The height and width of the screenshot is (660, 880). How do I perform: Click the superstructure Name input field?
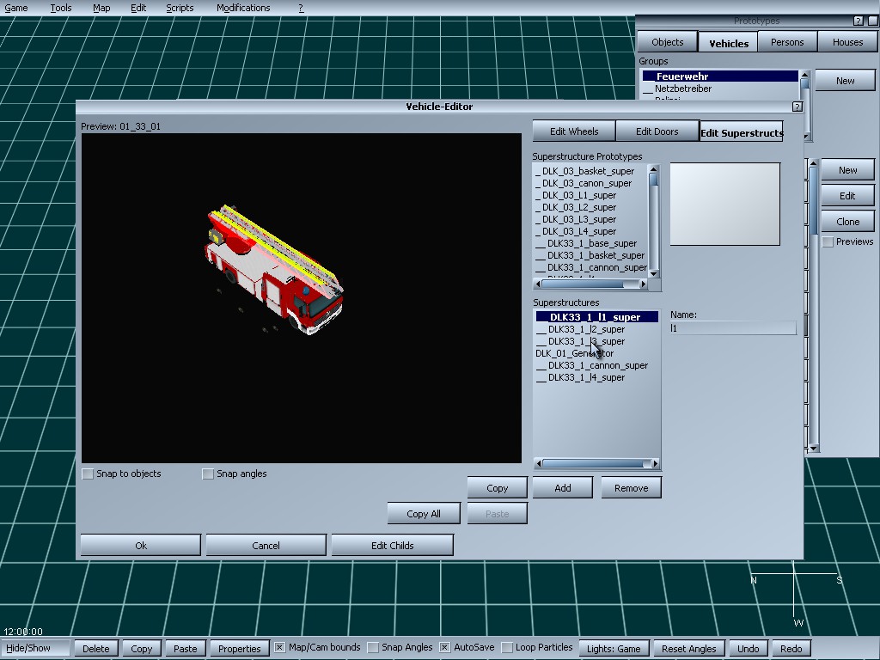coord(733,328)
